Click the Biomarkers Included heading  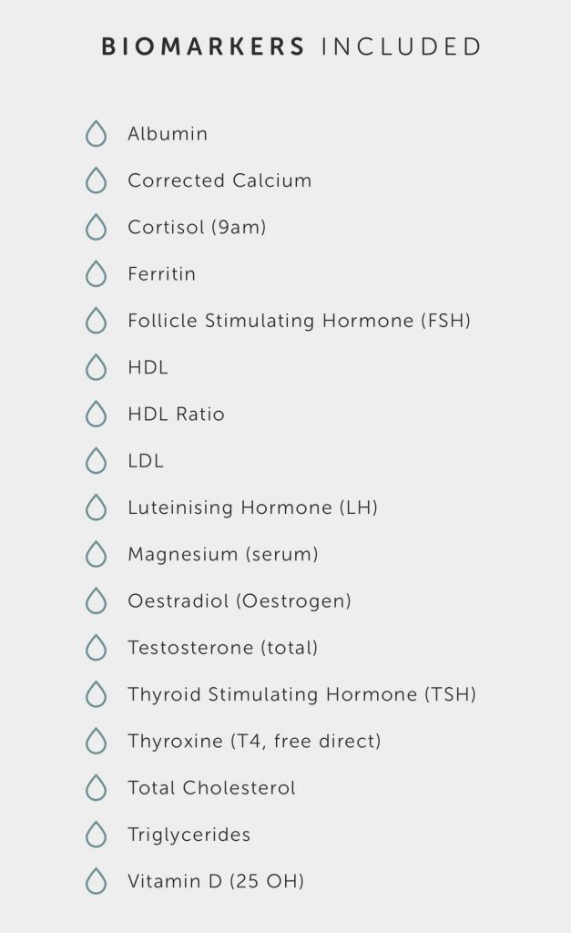[x=291, y=46]
